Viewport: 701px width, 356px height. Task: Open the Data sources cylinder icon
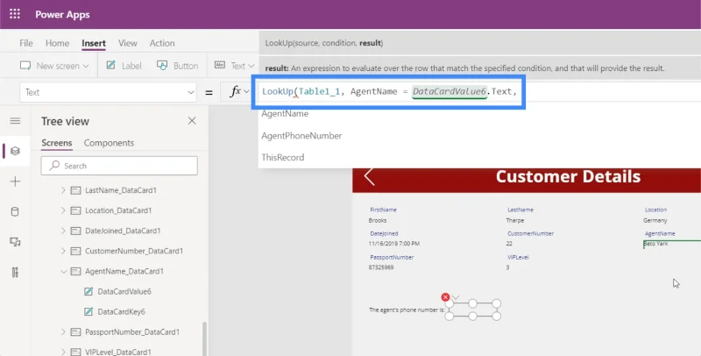pos(15,211)
